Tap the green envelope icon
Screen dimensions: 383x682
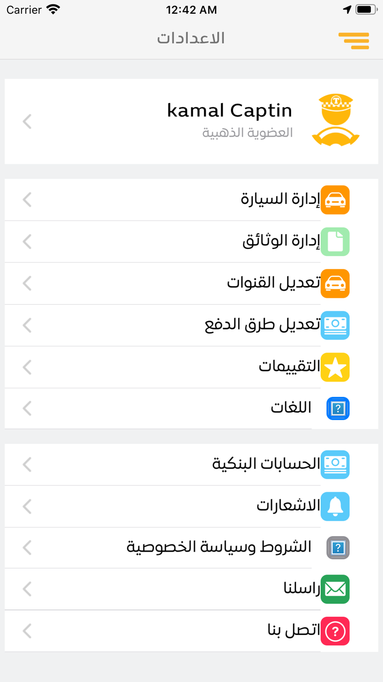point(335,589)
